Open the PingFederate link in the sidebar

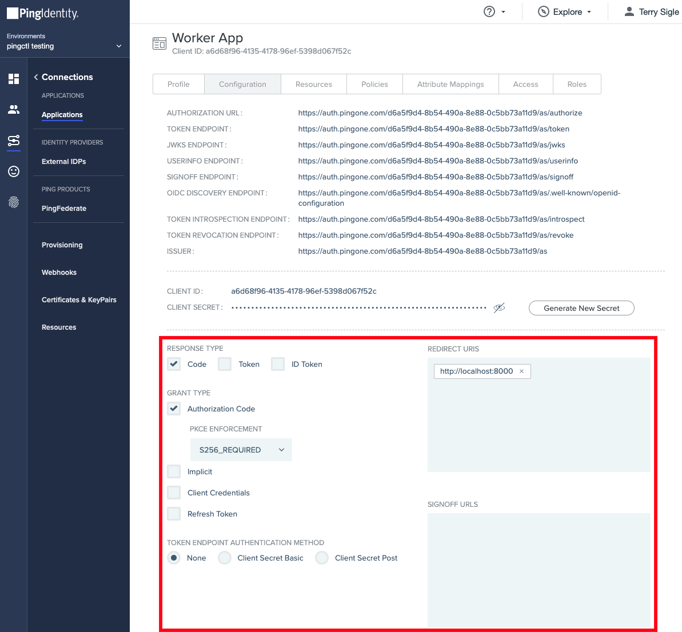point(63,208)
